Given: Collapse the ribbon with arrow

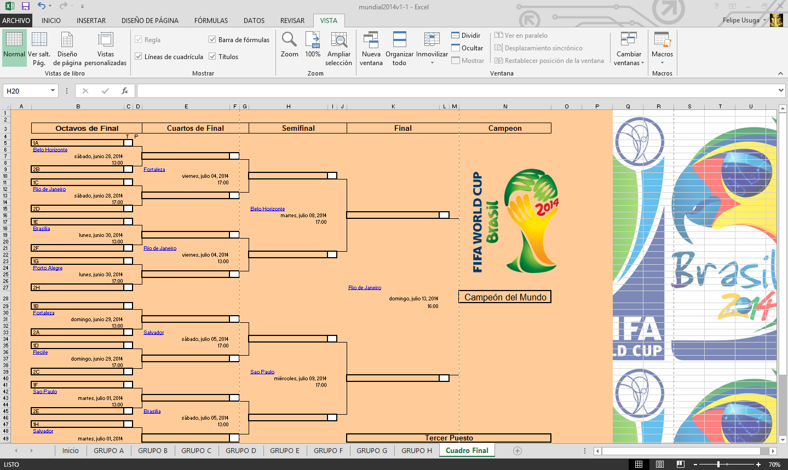Looking at the screenshot, I should coord(780,73).
